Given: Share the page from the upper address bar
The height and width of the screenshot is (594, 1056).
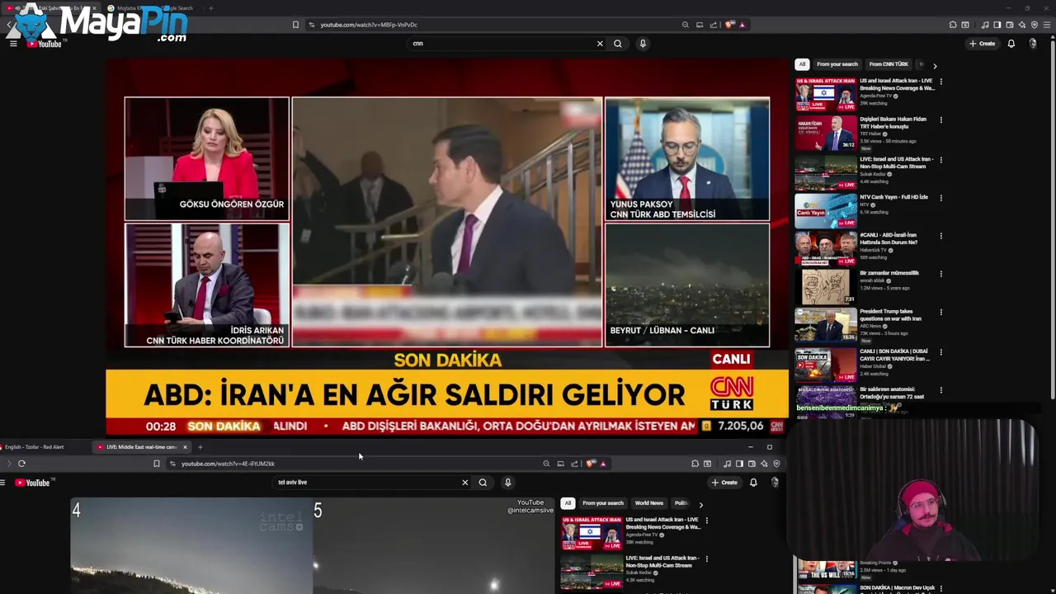Looking at the screenshot, I should point(714,25).
